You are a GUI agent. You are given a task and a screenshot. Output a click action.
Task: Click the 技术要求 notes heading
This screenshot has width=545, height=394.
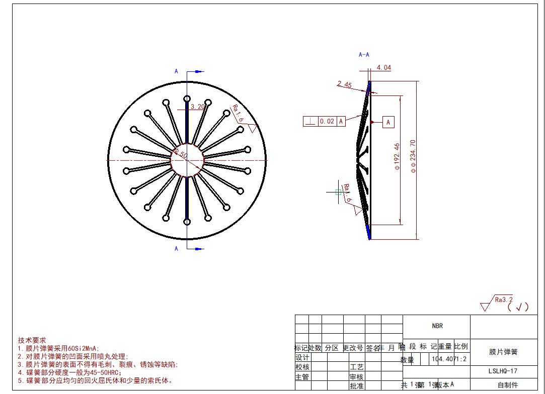pyautogui.click(x=32, y=340)
